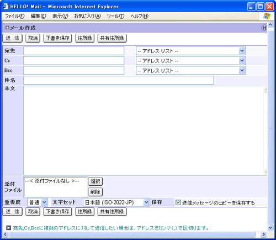Screen dimensions: 276x240
Task: Click the top 下書き保存 save draft button
Action: tap(57, 38)
